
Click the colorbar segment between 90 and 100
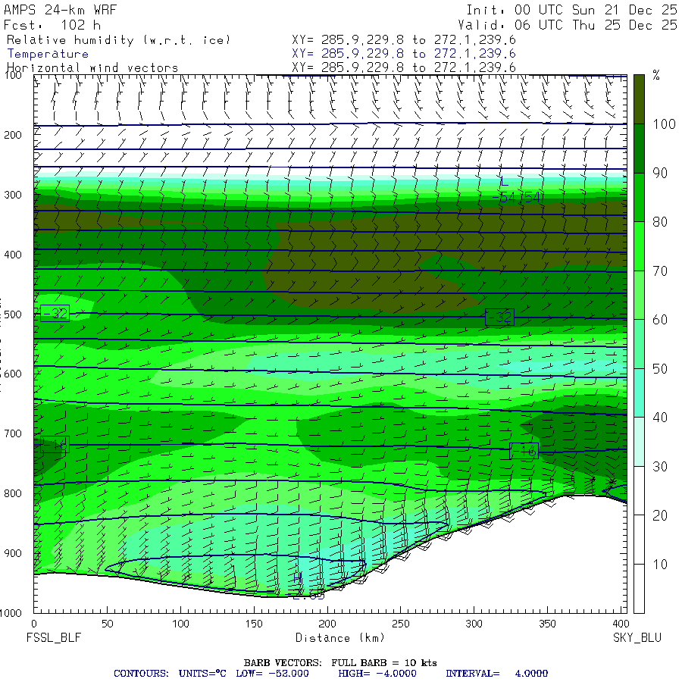[x=639, y=149]
